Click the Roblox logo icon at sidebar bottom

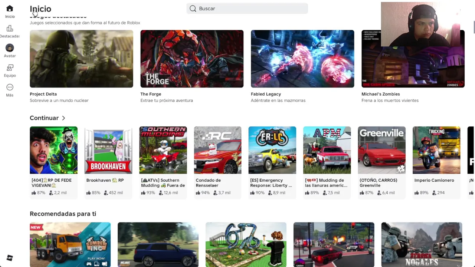pos(10,258)
